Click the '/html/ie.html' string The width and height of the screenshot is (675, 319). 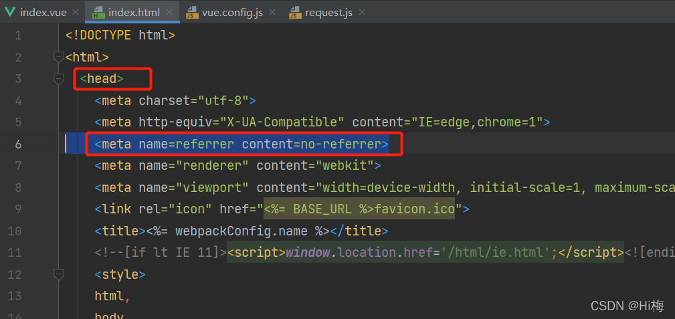pos(496,253)
